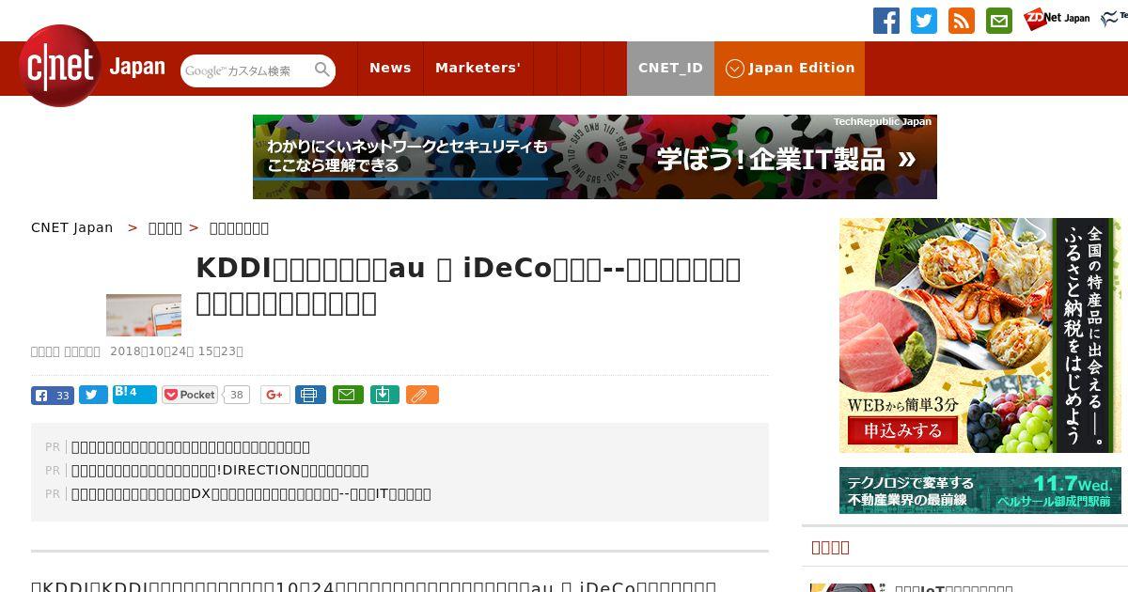Open the green mail newsletter icon
Screen dimensions: 1128x592
(x=999, y=21)
